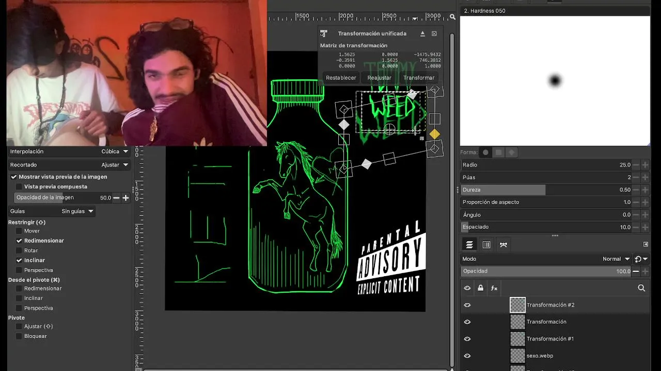Screen dimensions: 661x371
Task: Open the Guías dropdown
Action: (x=52, y=211)
